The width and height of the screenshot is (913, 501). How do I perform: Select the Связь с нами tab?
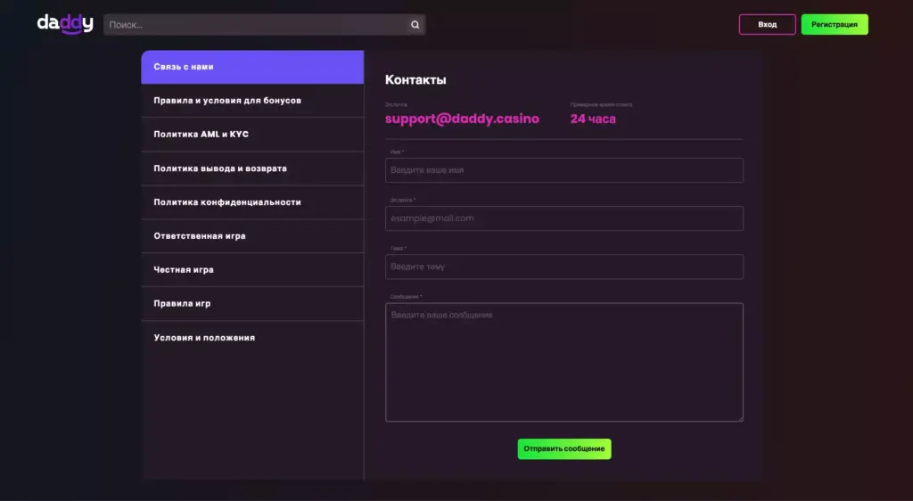[252, 67]
